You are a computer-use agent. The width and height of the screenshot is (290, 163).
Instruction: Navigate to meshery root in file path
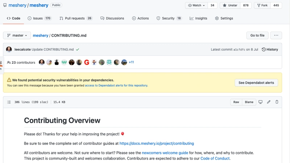(41, 35)
